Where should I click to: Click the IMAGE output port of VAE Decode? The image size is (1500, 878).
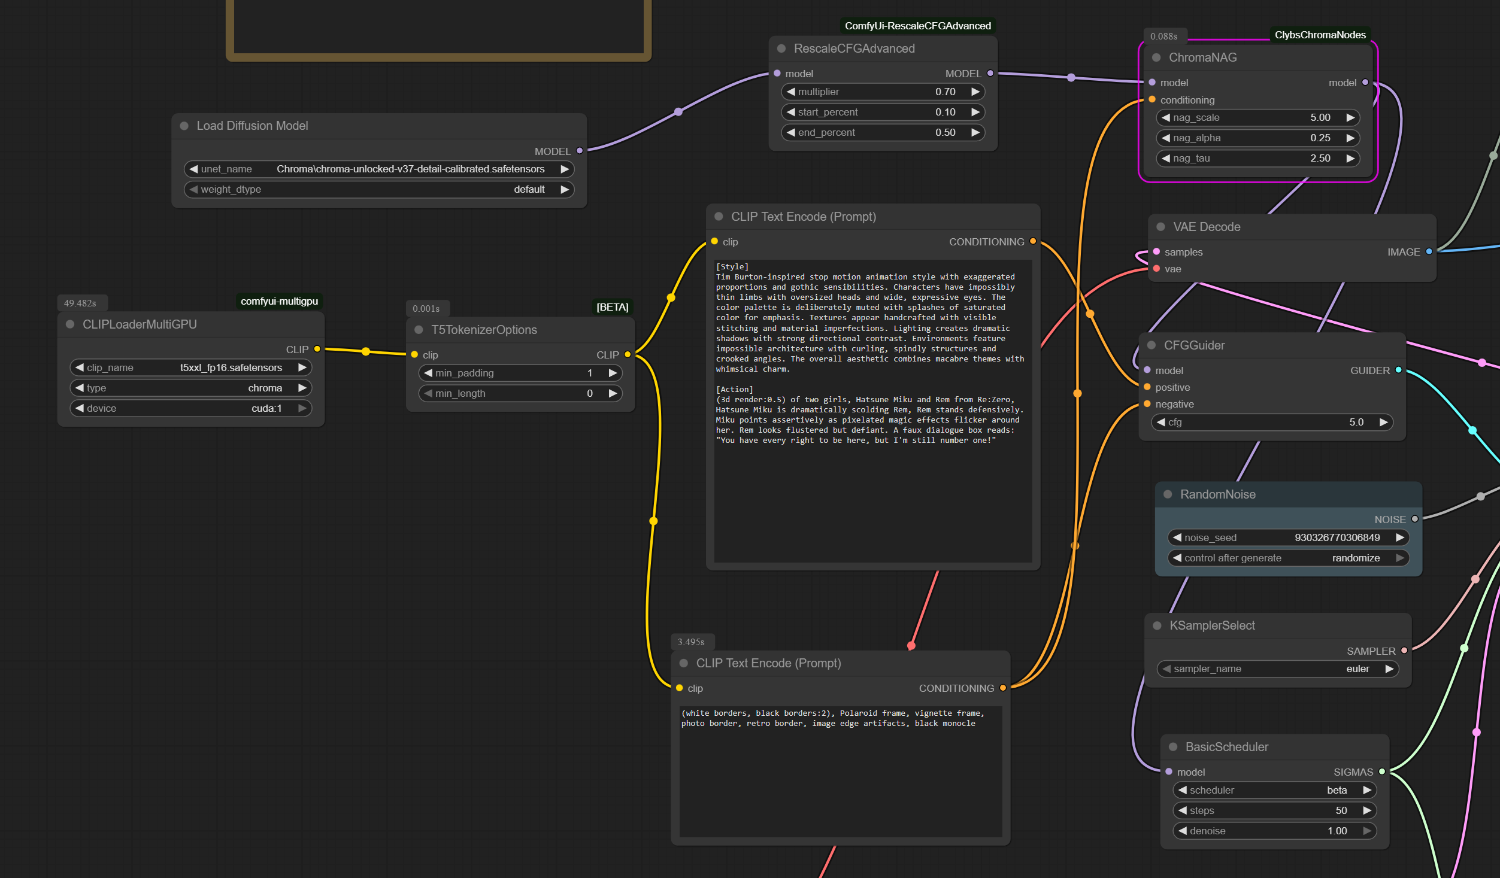[x=1429, y=251]
